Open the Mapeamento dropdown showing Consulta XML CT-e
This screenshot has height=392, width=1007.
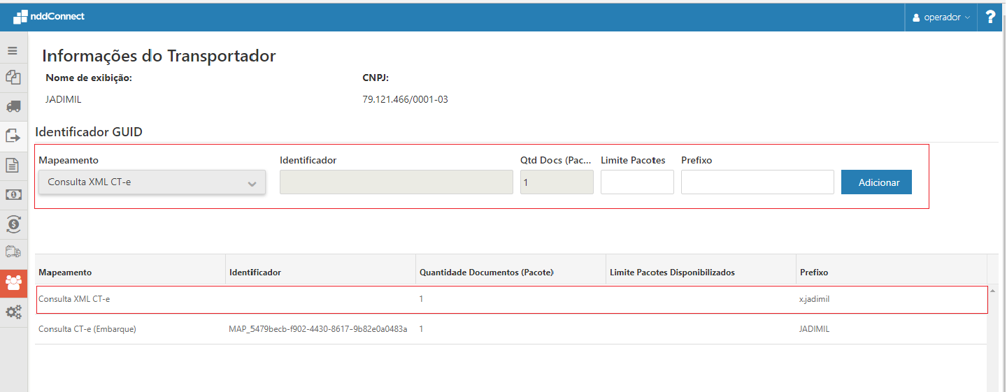[x=152, y=182]
